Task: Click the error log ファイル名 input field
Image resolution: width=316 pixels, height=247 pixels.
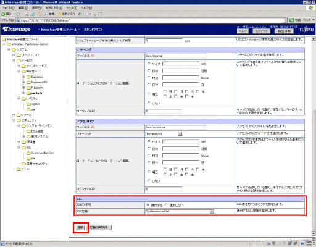Action: [x=176, y=56]
